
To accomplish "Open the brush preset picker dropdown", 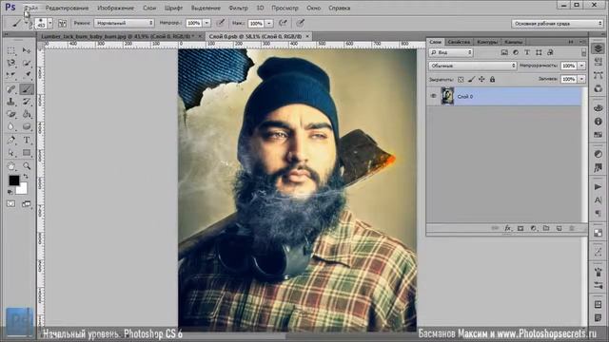I will tap(50, 23).
